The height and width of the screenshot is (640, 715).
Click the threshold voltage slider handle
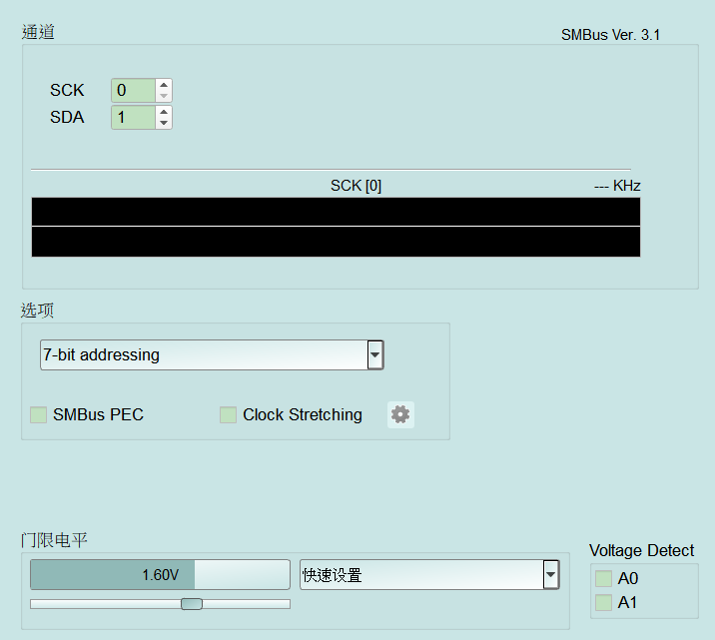click(192, 604)
